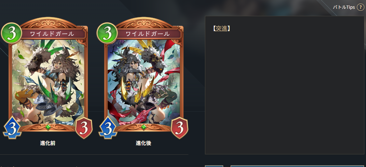366x167 pixels.
Task: Click the green rarity gem on 進化後 card
Action: tap(144, 127)
